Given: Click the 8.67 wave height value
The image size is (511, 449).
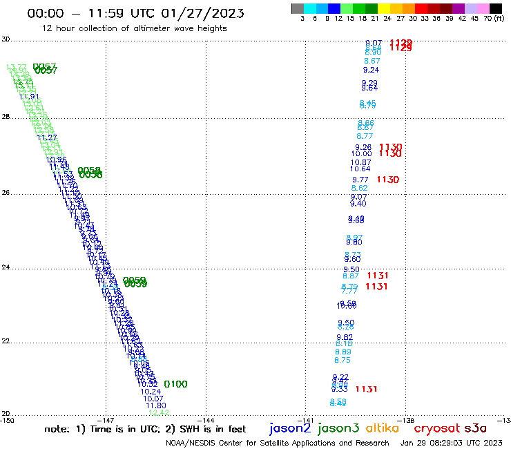Looking at the screenshot, I should pyautogui.click(x=372, y=61).
